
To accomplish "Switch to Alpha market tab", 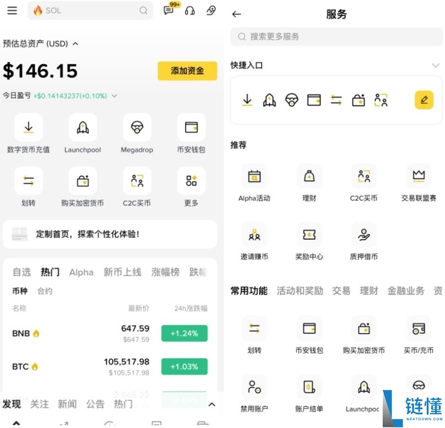I will point(81,272).
